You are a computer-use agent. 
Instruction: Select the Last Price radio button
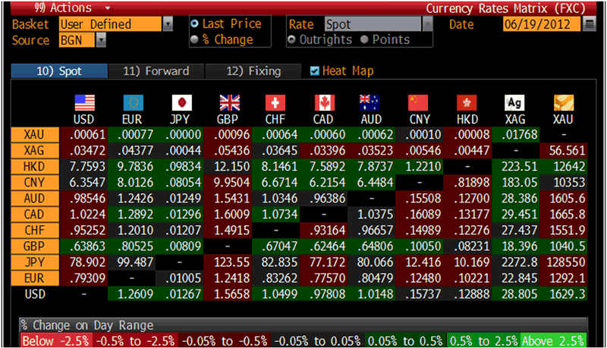click(x=194, y=24)
